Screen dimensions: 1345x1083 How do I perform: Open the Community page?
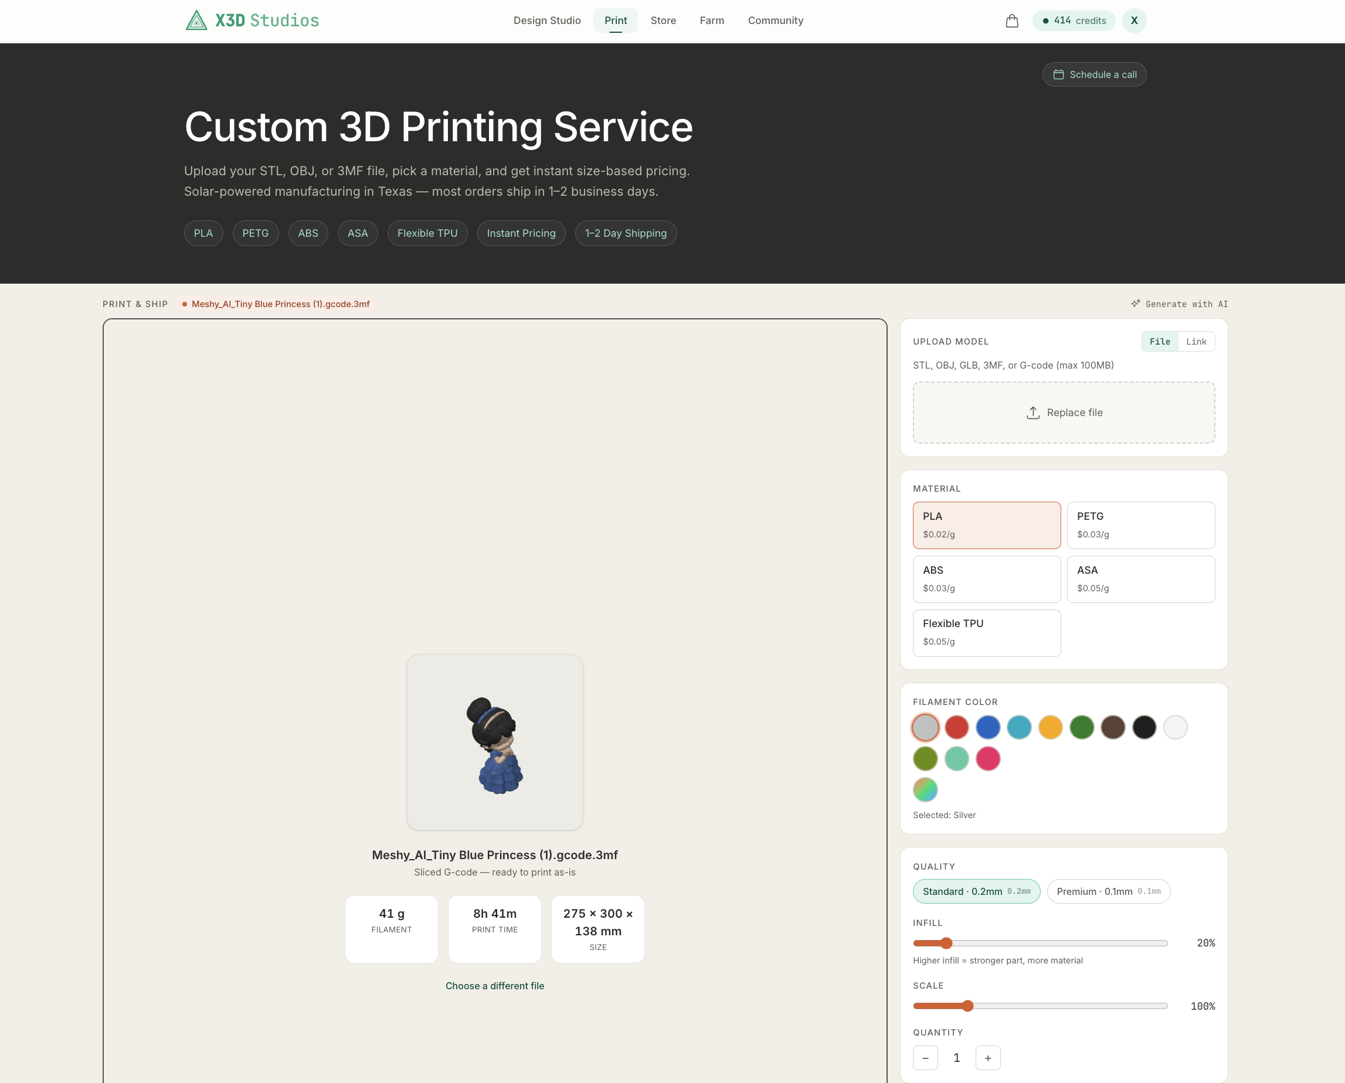coord(775,21)
